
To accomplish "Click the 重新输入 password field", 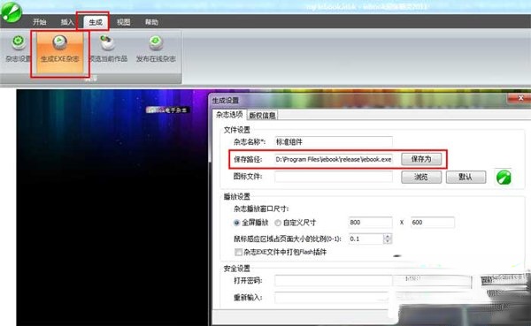I will (334, 298).
